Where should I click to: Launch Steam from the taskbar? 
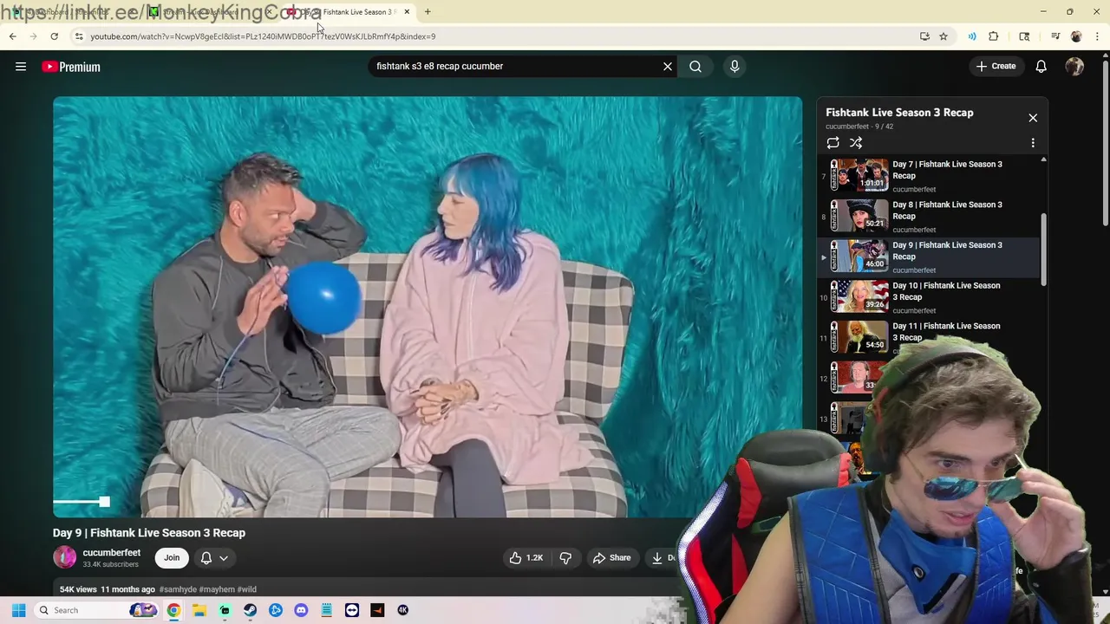250,610
